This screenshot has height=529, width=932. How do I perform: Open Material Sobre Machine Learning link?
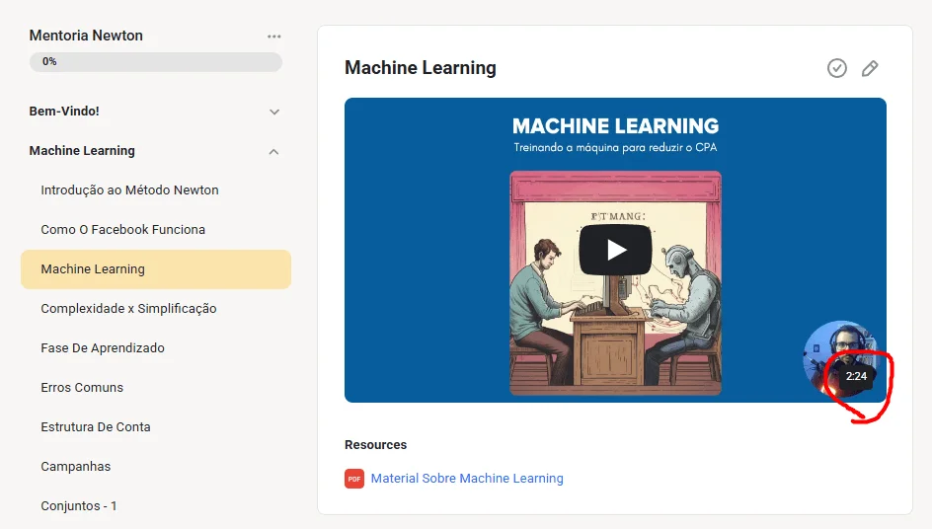467,479
